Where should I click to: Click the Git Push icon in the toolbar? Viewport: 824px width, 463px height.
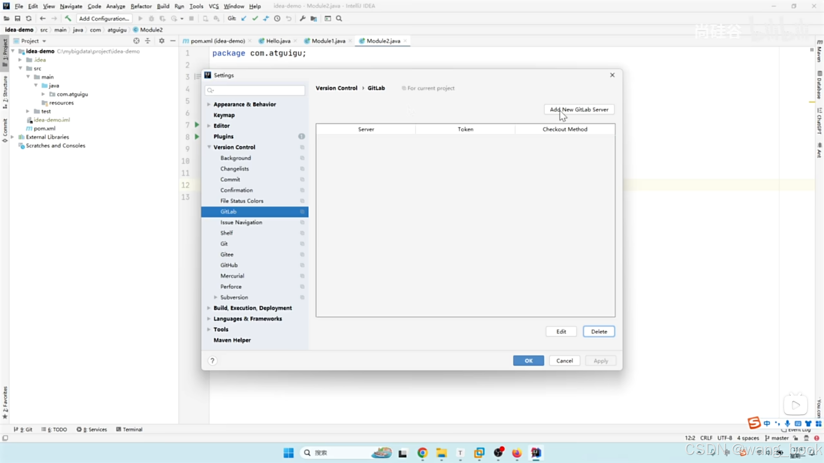(x=266, y=18)
